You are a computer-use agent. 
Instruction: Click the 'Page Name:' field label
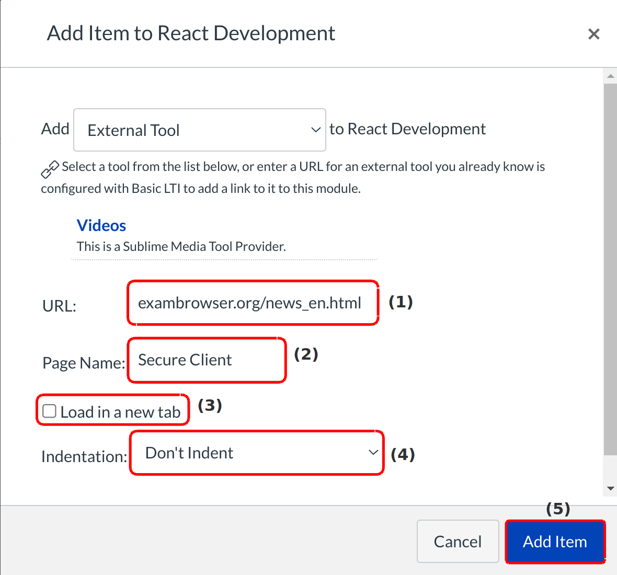84,363
